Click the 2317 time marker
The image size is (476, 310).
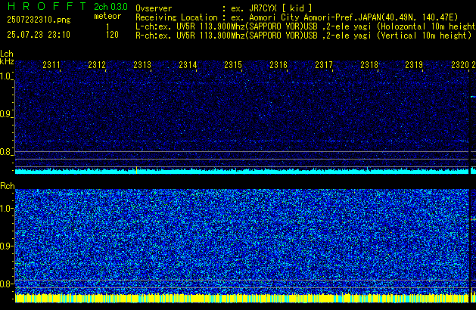(x=324, y=65)
